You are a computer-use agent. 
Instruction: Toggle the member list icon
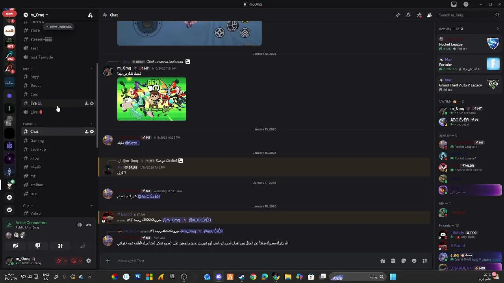[x=430, y=15]
